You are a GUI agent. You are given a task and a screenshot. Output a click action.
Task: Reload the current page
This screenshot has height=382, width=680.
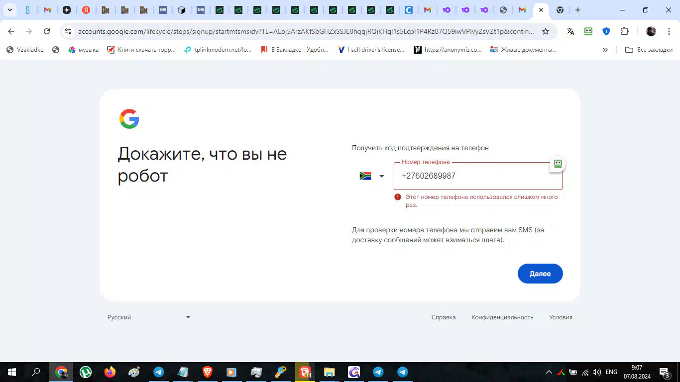[47, 31]
